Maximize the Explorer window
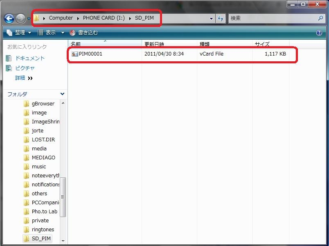The image size is (329, 246). [x=303, y=4]
